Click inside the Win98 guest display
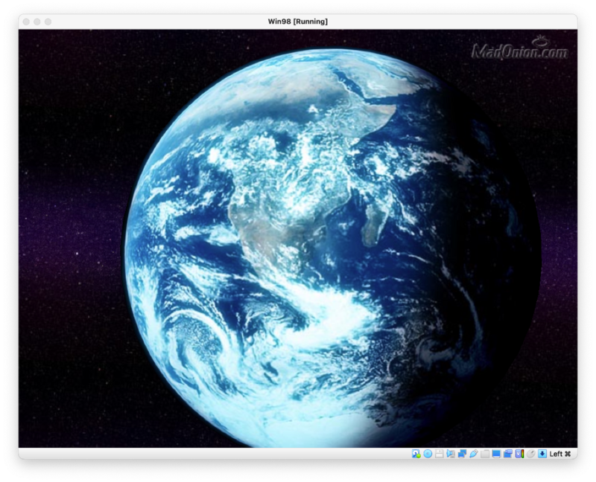Screen dimensions: 596x482 coord(298,238)
